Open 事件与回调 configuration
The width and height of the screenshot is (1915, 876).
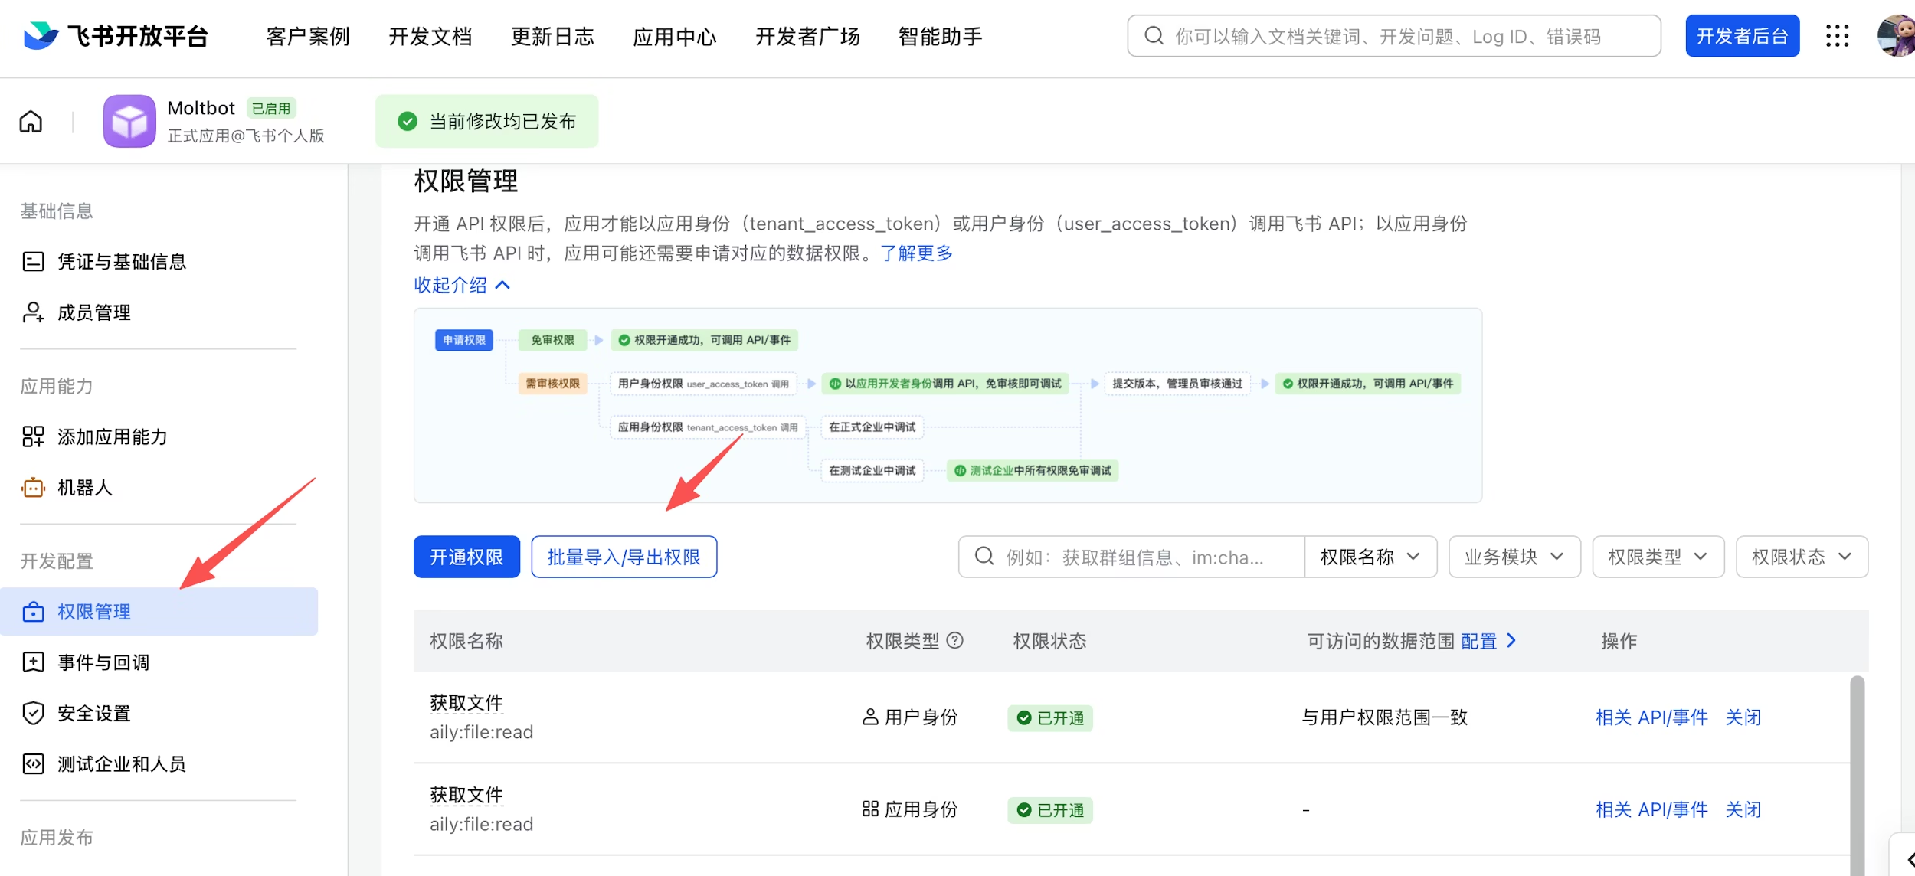(x=103, y=662)
